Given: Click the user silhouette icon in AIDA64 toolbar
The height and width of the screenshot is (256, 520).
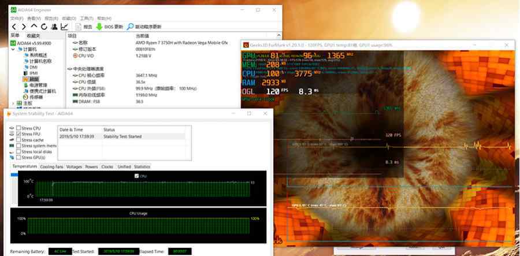Looking at the screenshot, I should click(x=54, y=27).
